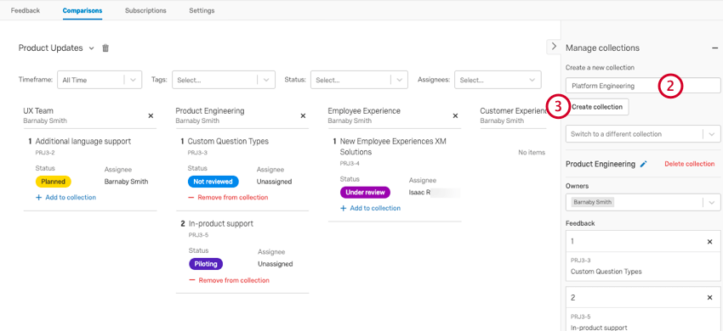Open Switch to a different collection dropdown
Viewport: 723px width, 331px height.
pyautogui.click(x=643, y=134)
